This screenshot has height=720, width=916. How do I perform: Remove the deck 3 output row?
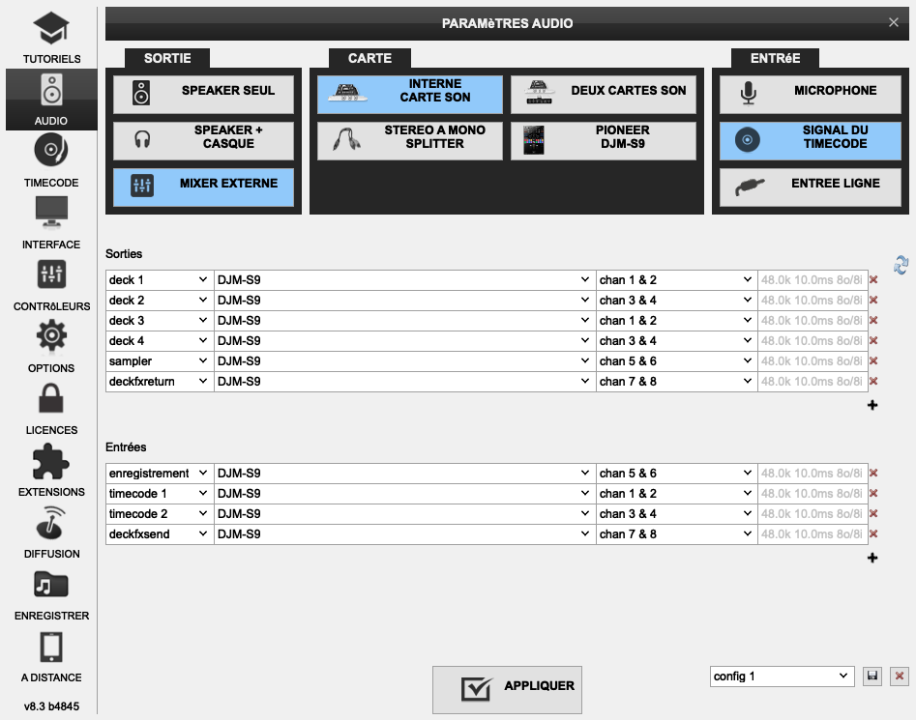[873, 320]
